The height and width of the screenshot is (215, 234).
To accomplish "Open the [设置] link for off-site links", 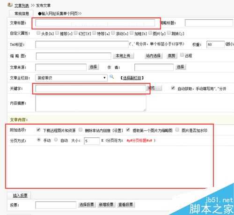I will [118, 130].
